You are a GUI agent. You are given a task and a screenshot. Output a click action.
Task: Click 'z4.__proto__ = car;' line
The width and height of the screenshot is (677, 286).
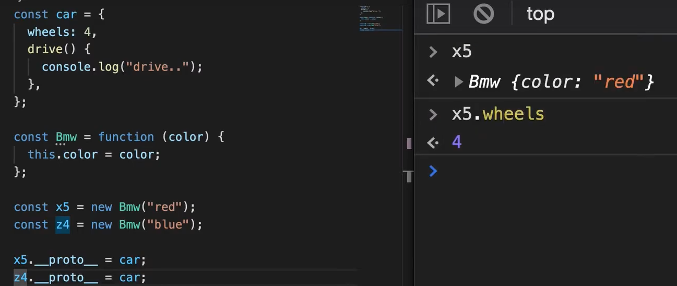80,277
